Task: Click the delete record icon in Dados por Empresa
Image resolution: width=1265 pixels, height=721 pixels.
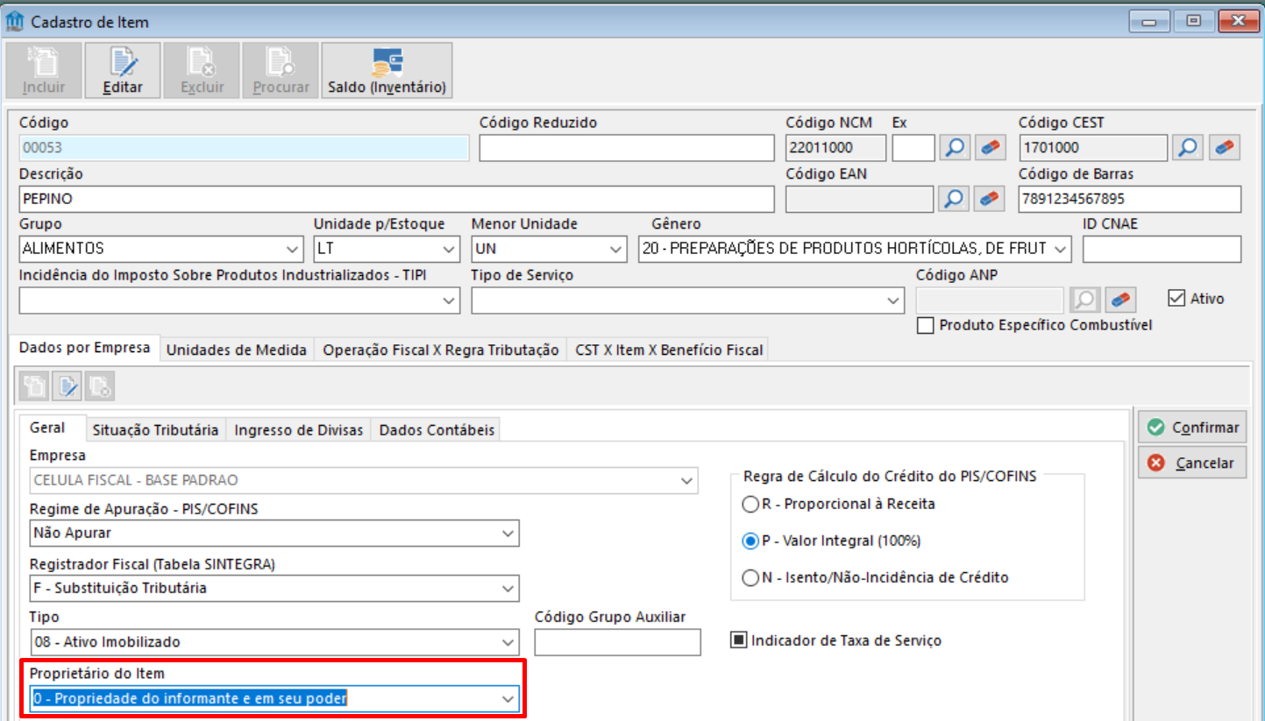Action: coord(99,386)
